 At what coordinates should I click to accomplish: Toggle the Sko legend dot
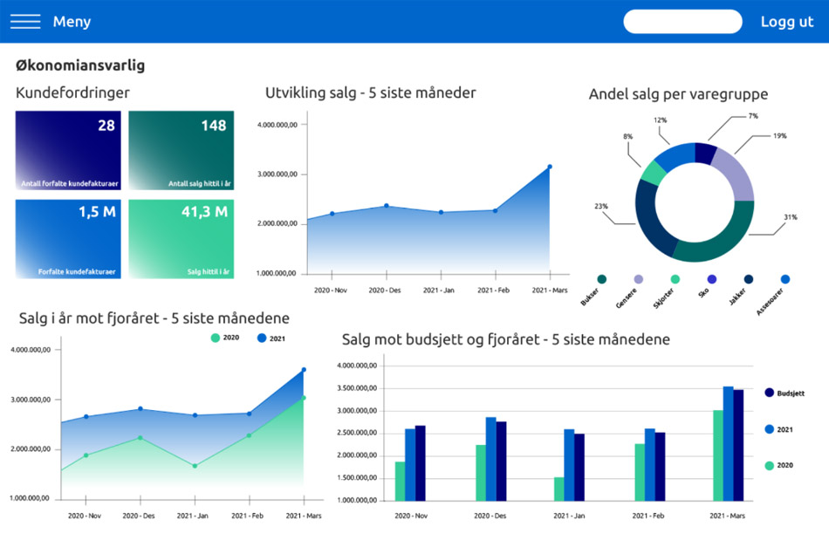711,279
